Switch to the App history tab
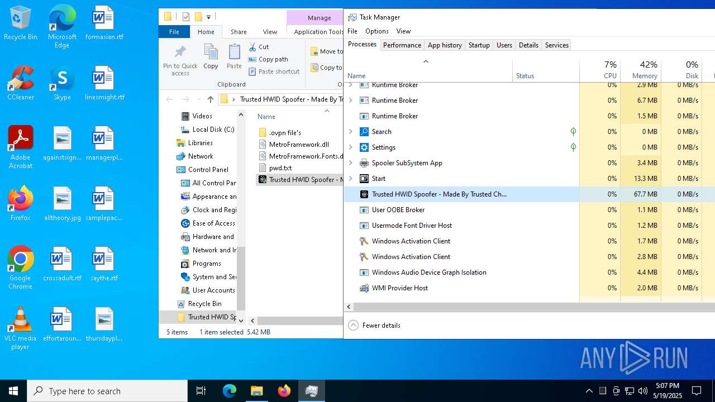Image resolution: width=715 pixels, height=402 pixels. (445, 45)
